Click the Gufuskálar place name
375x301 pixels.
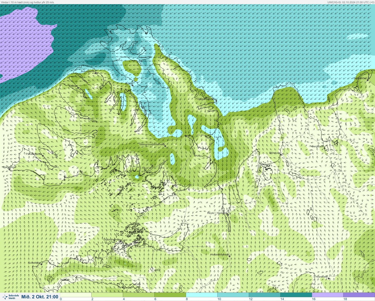[x=34, y=262]
